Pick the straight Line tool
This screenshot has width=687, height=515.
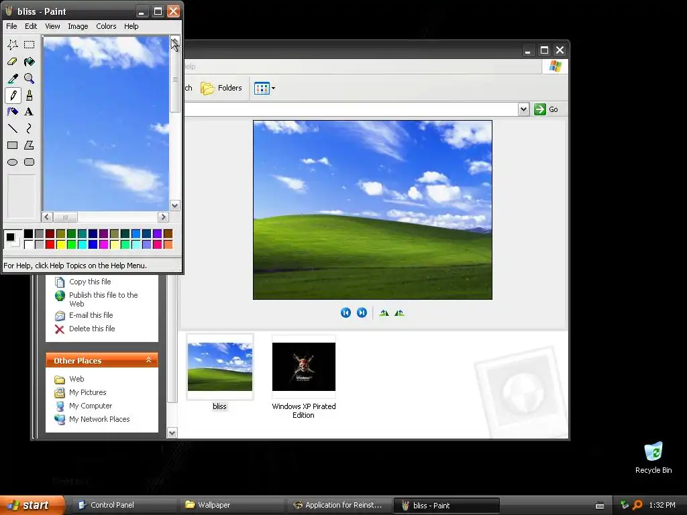coord(13,128)
